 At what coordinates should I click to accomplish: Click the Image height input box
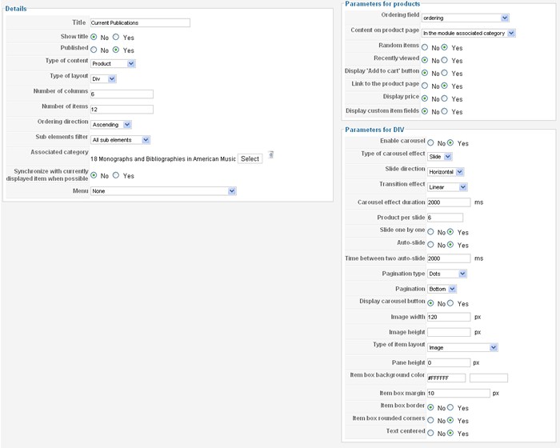point(449,332)
